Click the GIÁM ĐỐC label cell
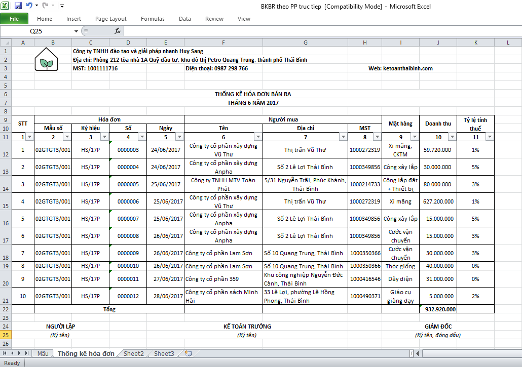The image size is (522, 367). (x=438, y=327)
